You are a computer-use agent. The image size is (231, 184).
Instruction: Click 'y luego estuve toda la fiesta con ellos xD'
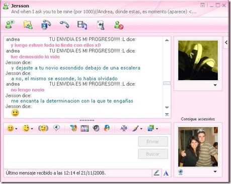pos(56,45)
